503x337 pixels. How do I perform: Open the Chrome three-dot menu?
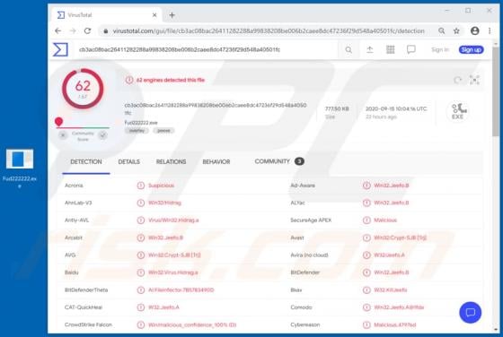pyautogui.click(x=490, y=31)
